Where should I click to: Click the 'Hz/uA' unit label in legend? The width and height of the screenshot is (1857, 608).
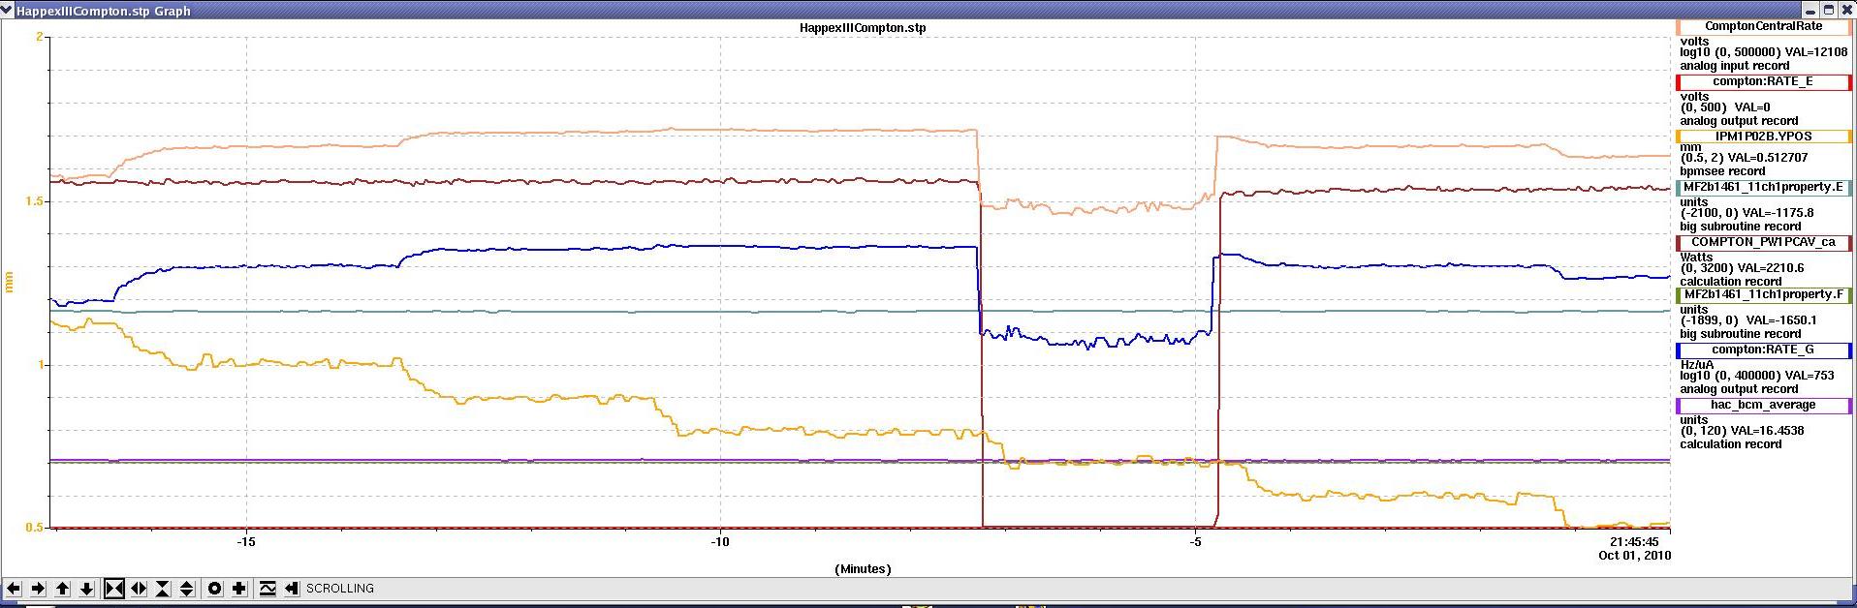pyautogui.click(x=1697, y=365)
